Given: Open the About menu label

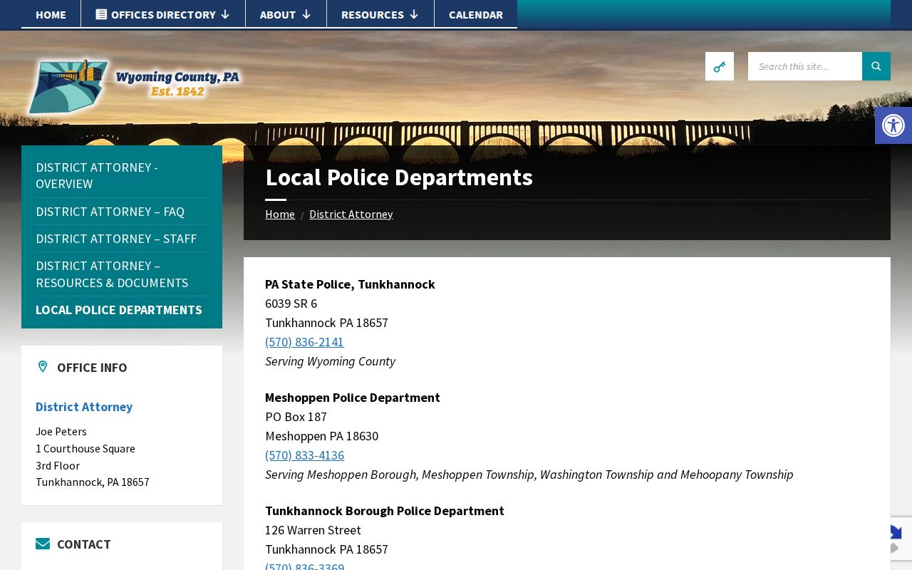Looking at the screenshot, I should click(278, 14).
